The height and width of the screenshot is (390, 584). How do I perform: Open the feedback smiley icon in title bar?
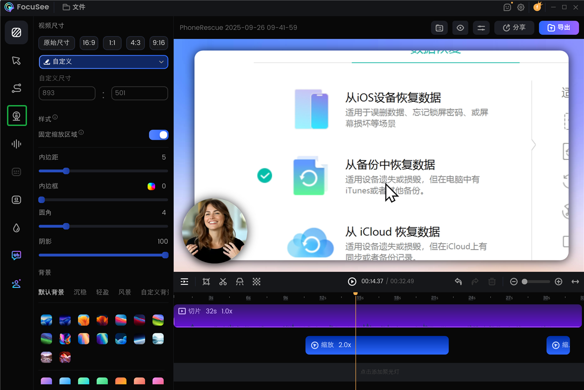(507, 7)
